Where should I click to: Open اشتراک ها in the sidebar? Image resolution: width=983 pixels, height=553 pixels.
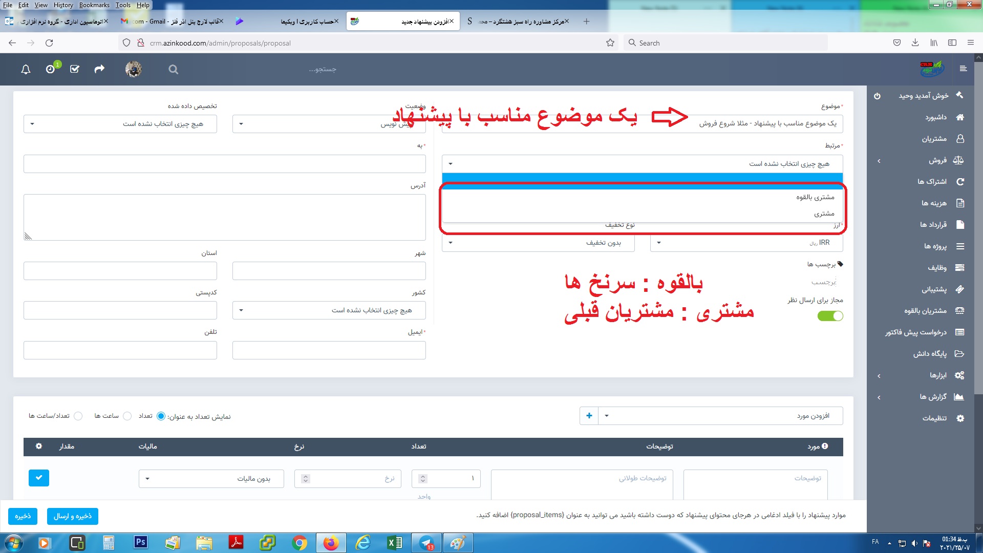click(932, 182)
